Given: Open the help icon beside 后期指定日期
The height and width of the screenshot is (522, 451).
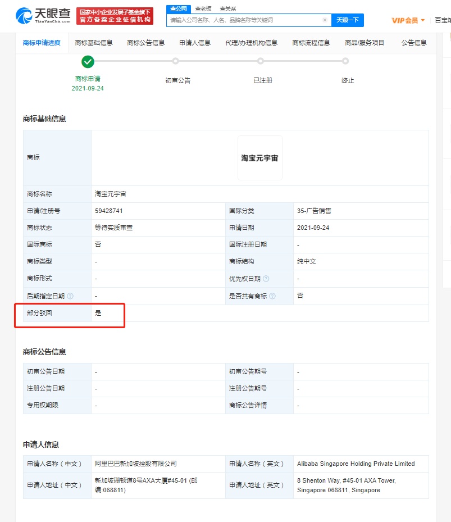Looking at the screenshot, I should pyautogui.click(x=70, y=296).
